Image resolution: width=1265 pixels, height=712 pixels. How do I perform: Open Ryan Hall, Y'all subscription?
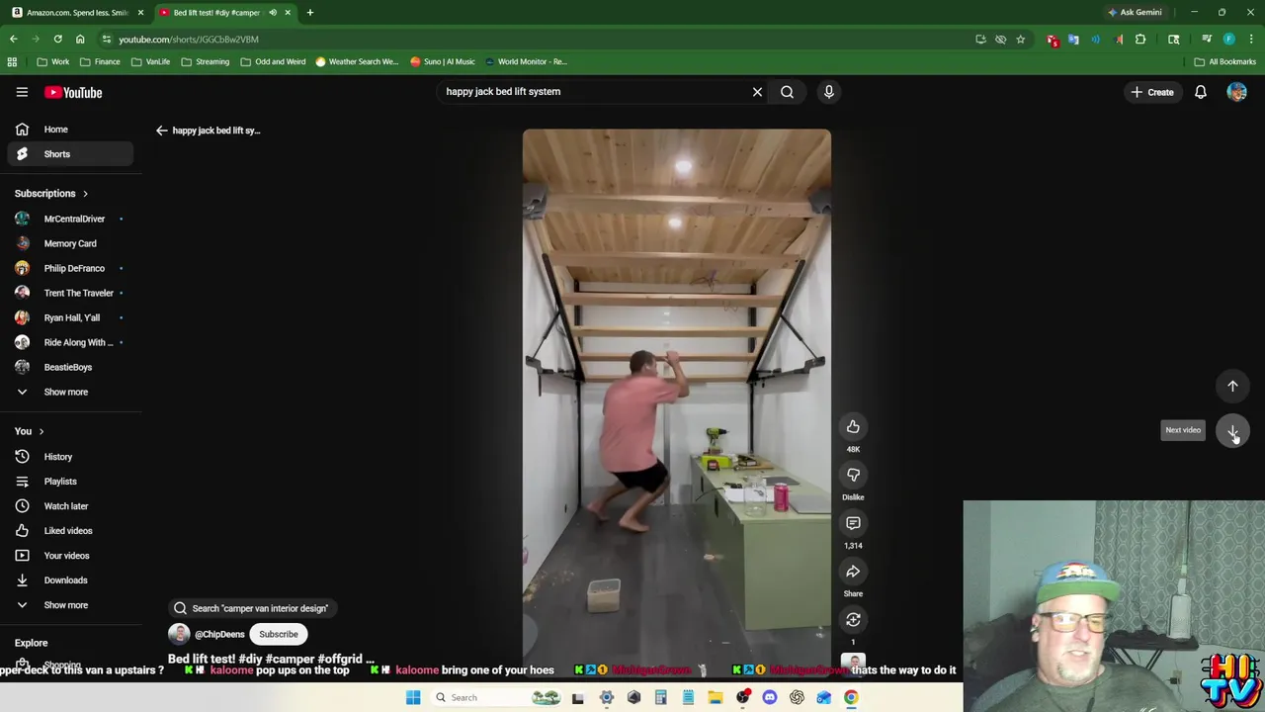pos(69,317)
